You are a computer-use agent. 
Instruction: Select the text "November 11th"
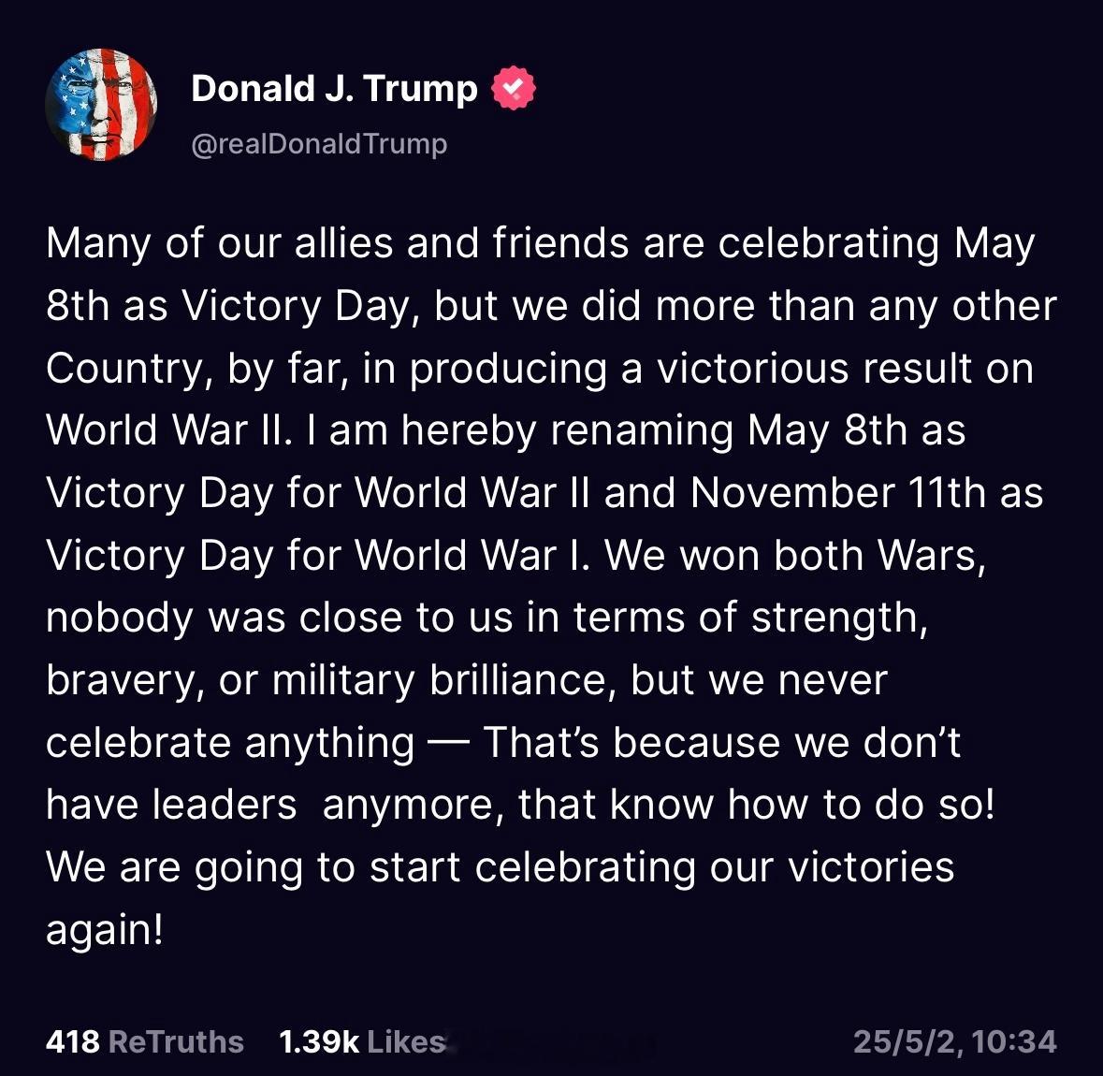(838, 492)
